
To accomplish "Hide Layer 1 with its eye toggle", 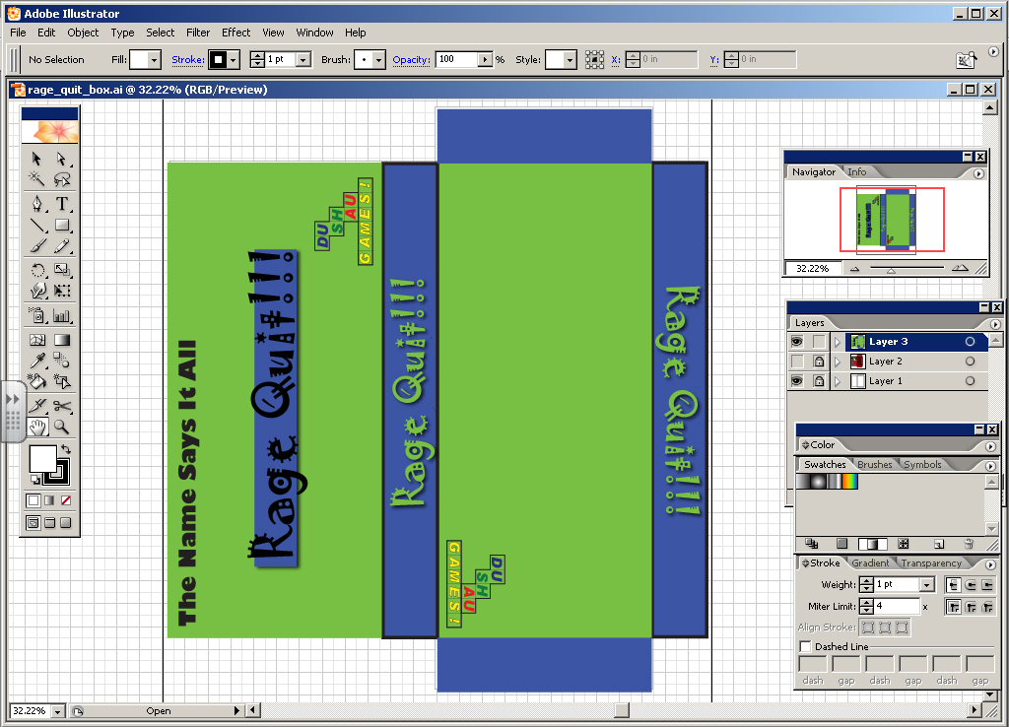I will click(x=799, y=381).
